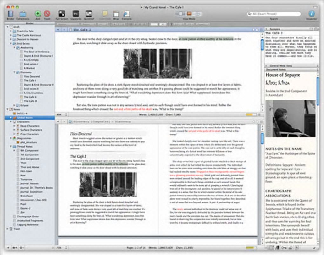Viewport: 324px width, 255px height.
Task: Open the QuickRef panel
Action: point(89,14)
